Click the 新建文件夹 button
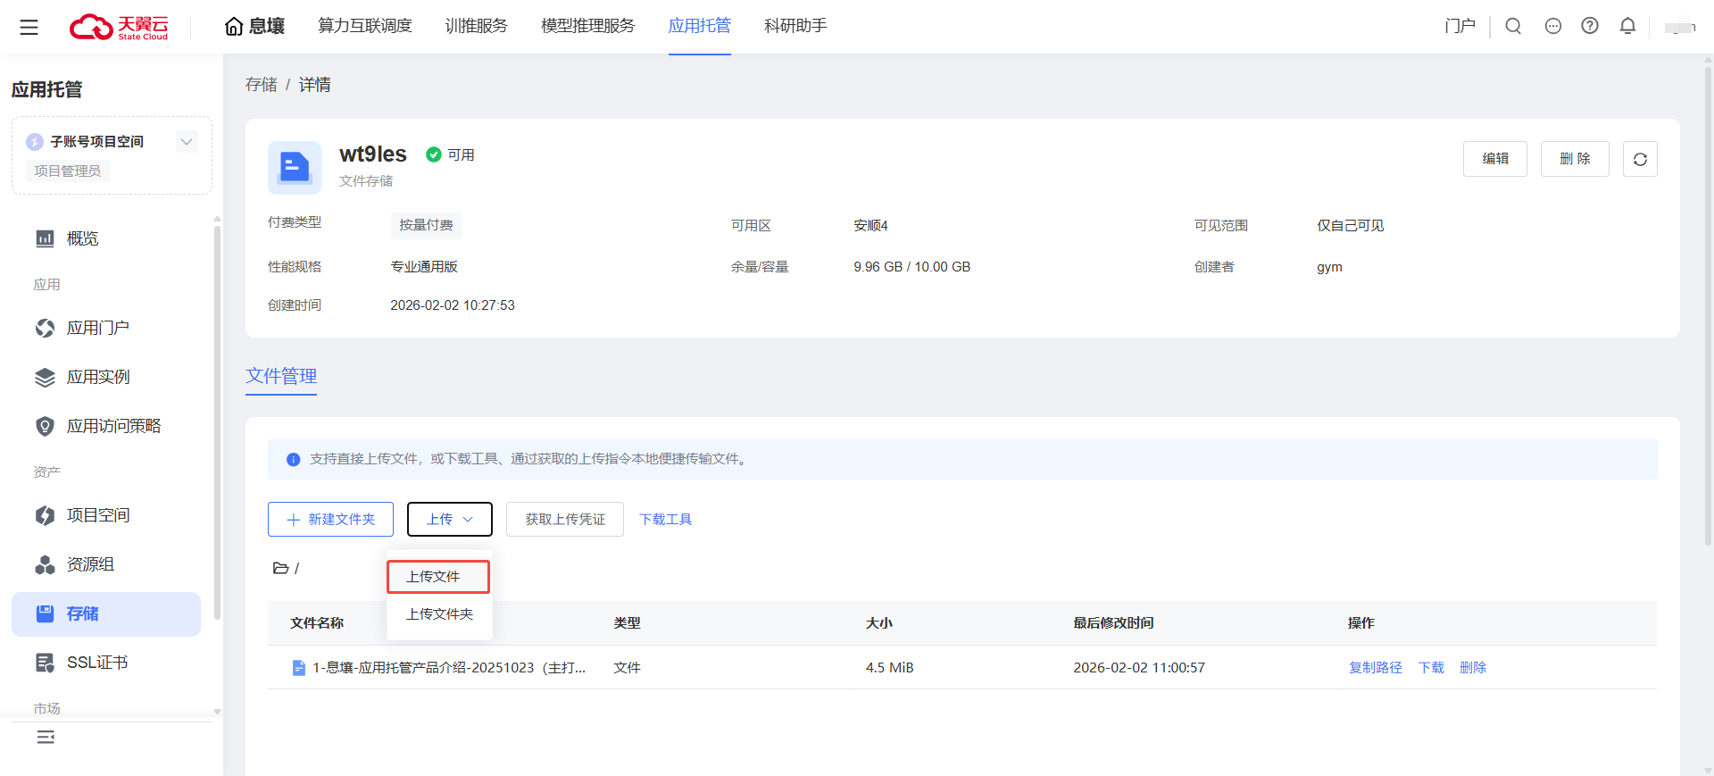1714x776 pixels. (330, 519)
